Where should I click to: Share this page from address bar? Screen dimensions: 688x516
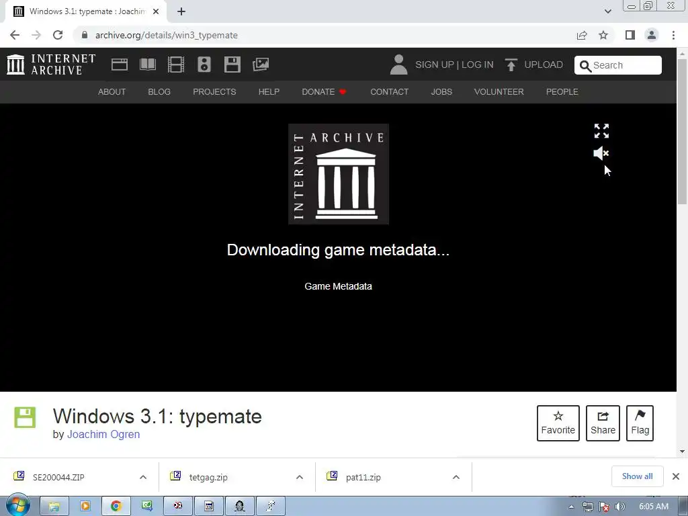(582, 35)
